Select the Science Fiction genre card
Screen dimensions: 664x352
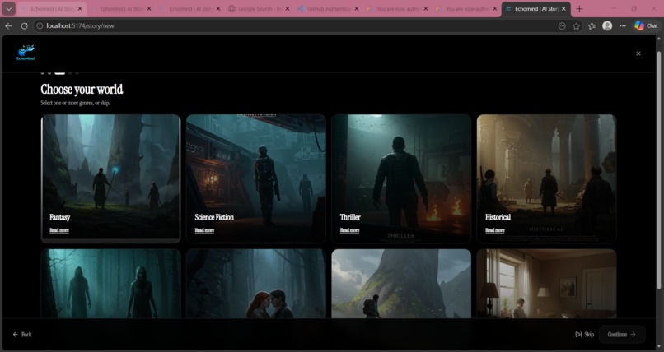click(256, 178)
